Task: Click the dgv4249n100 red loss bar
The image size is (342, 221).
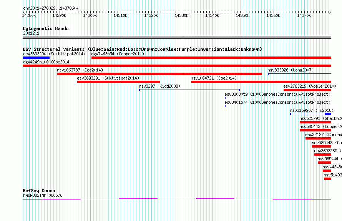Action: (177, 66)
